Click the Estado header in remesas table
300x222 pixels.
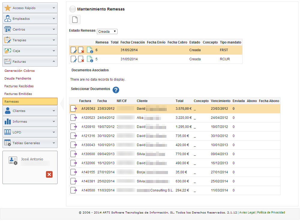195,42
